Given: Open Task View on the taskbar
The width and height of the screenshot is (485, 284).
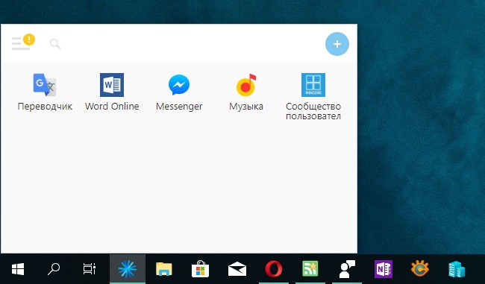Looking at the screenshot, I should click(90, 269).
